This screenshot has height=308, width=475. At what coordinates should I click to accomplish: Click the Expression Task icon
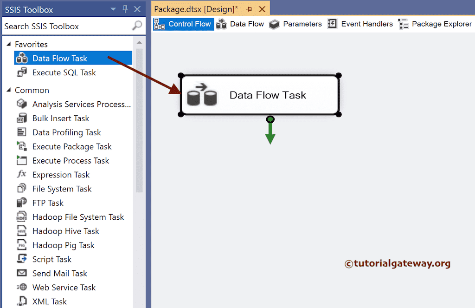tap(23, 174)
